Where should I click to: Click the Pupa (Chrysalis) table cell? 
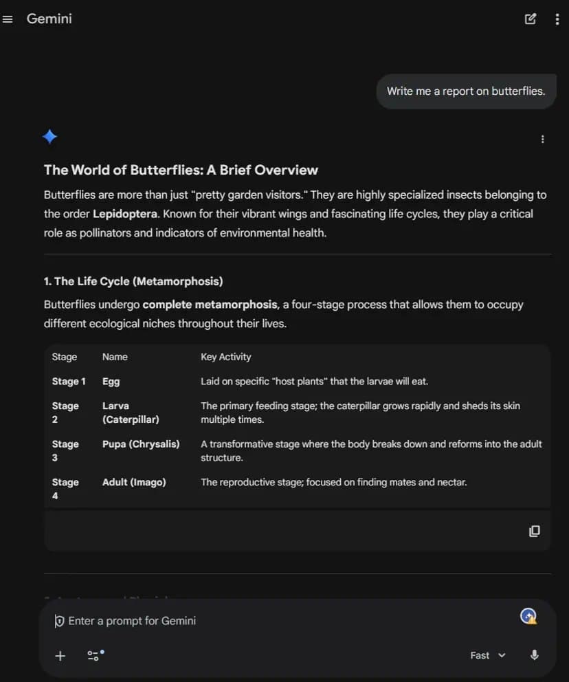(x=141, y=444)
